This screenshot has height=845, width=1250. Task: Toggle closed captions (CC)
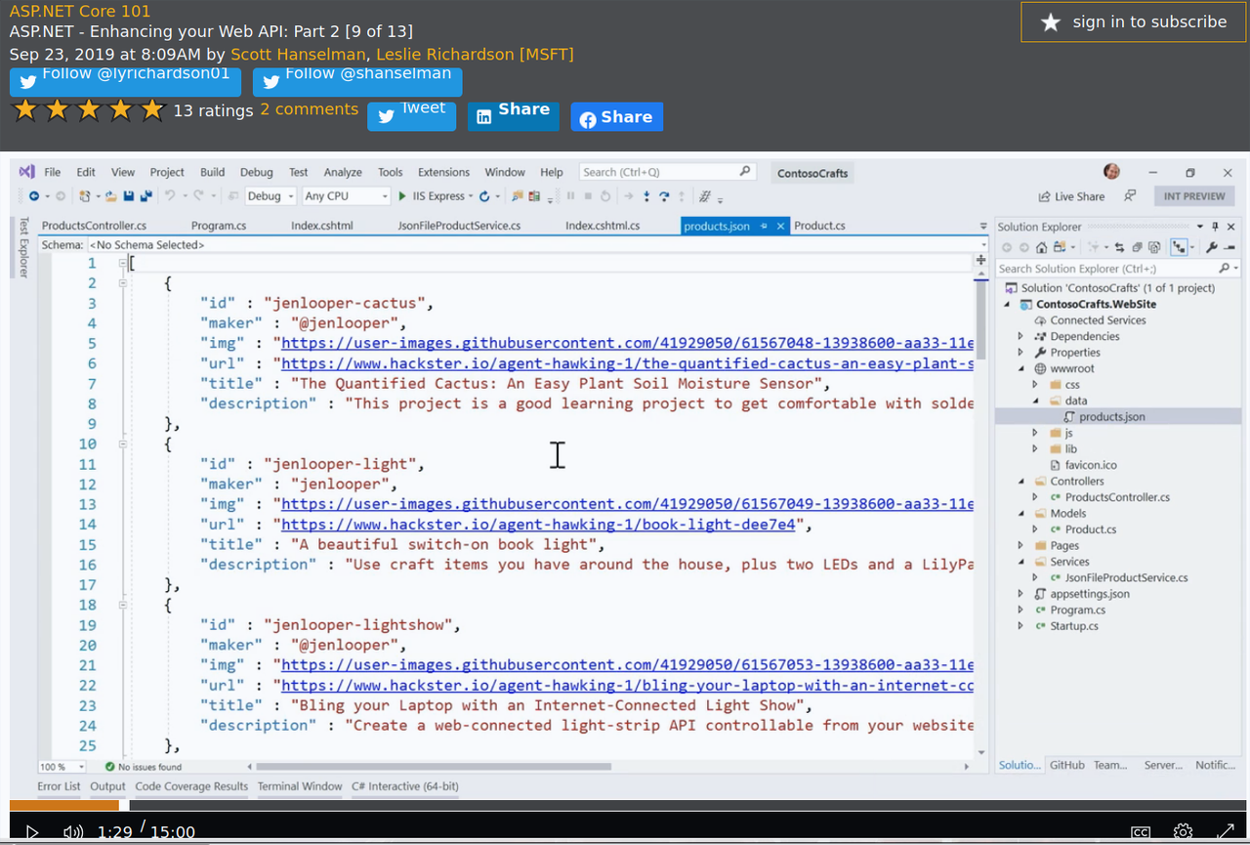click(x=1140, y=832)
